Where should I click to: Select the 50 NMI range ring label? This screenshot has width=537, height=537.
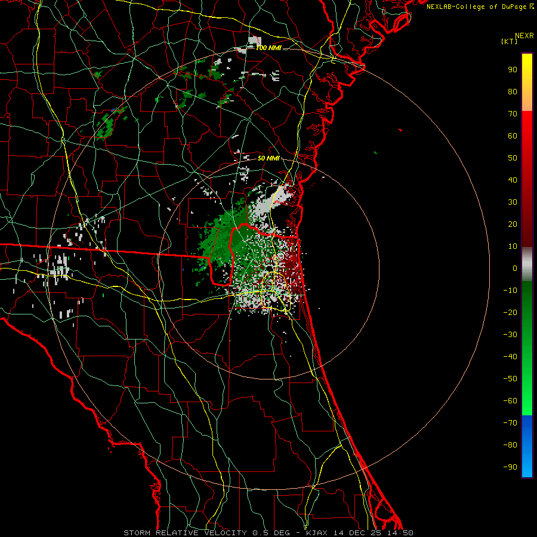tap(268, 158)
